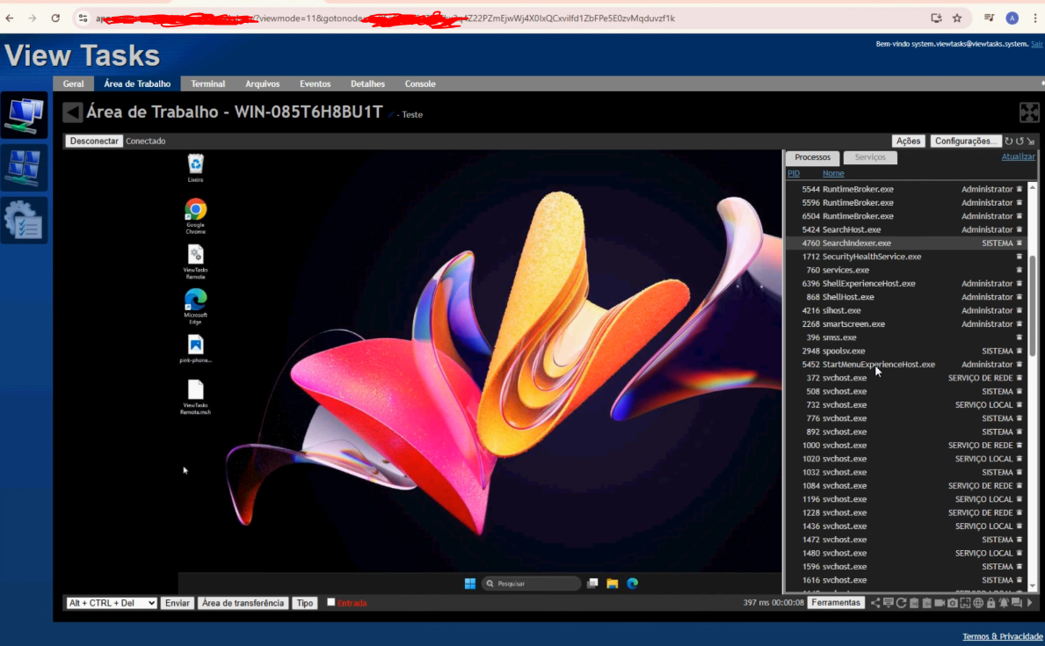Click the back arrow next to Área de Trabalho
Viewport: 1045px width, 646px height.
tap(72, 113)
